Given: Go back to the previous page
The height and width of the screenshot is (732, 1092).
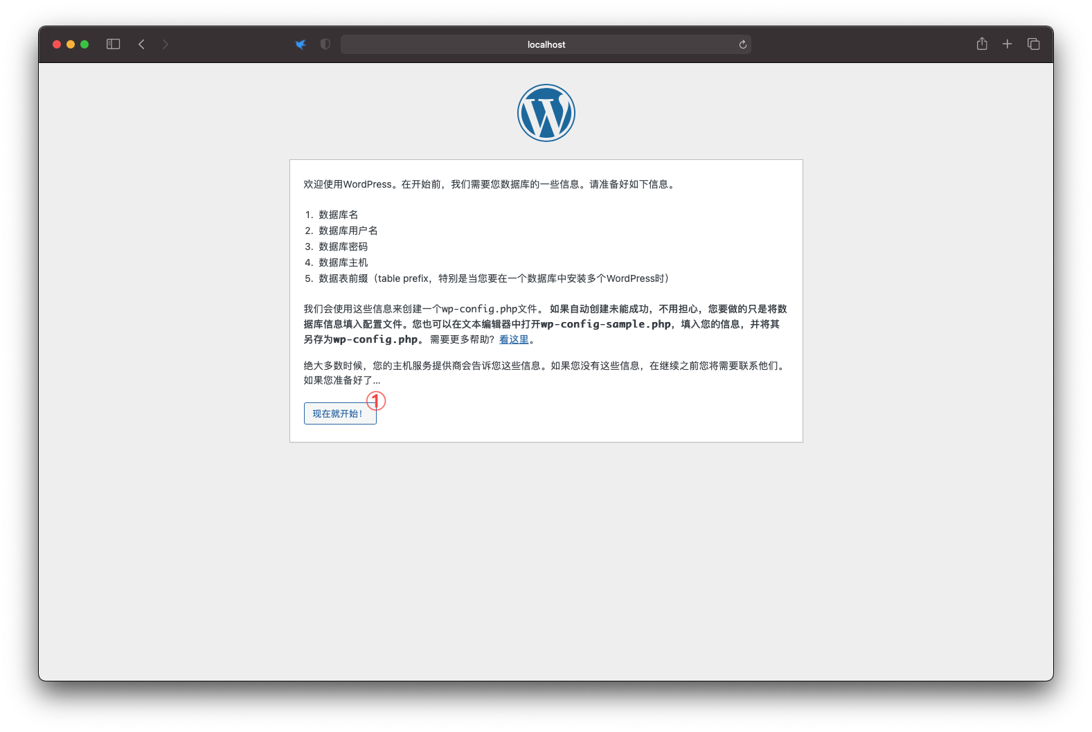Looking at the screenshot, I should [141, 44].
